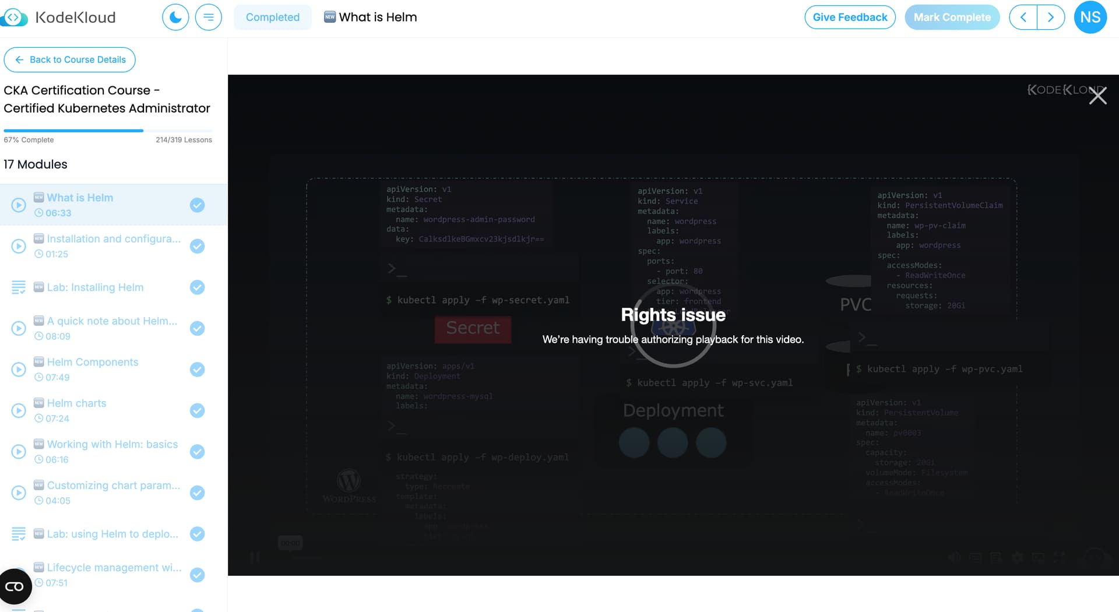Play icon beside Customizing chart parameters
Screen dimensions: 1119x612
(19, 493)
